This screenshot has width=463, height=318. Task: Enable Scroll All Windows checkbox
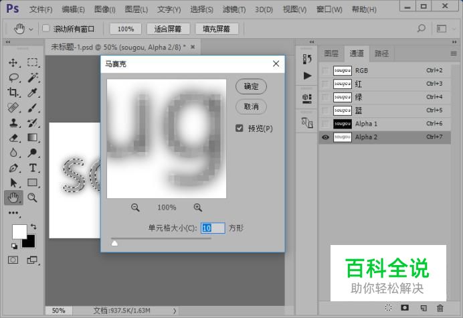click(x=45, y=28)
